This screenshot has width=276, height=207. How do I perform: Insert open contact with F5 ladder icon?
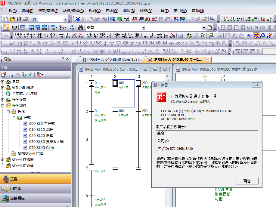20,36
